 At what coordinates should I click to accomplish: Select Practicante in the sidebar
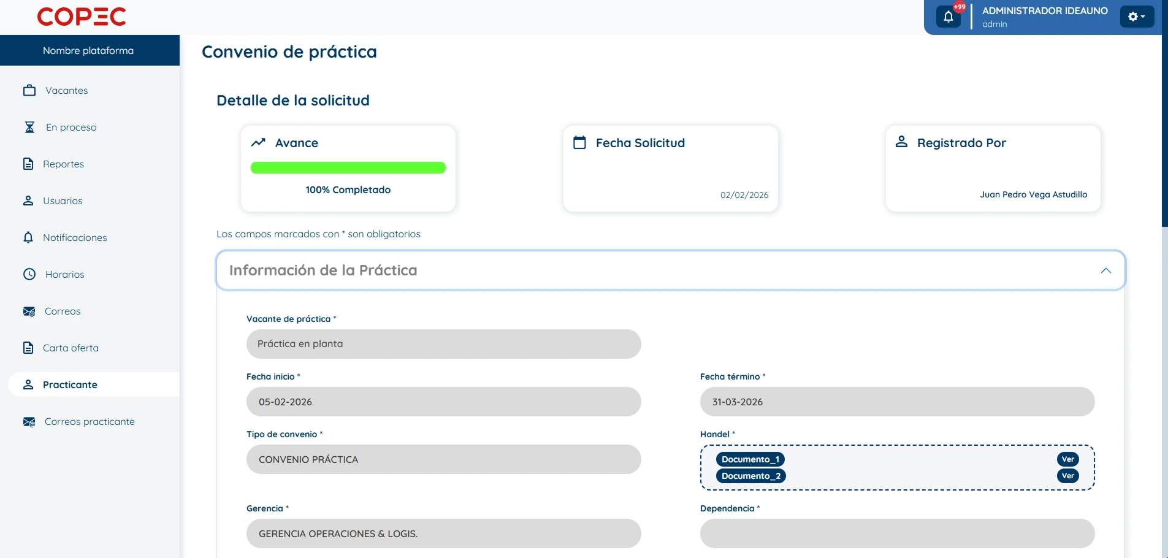click(x=70, y=385)
